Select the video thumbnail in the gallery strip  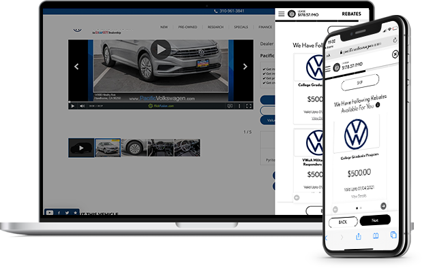pyautogui.click(x=81, y=148)
